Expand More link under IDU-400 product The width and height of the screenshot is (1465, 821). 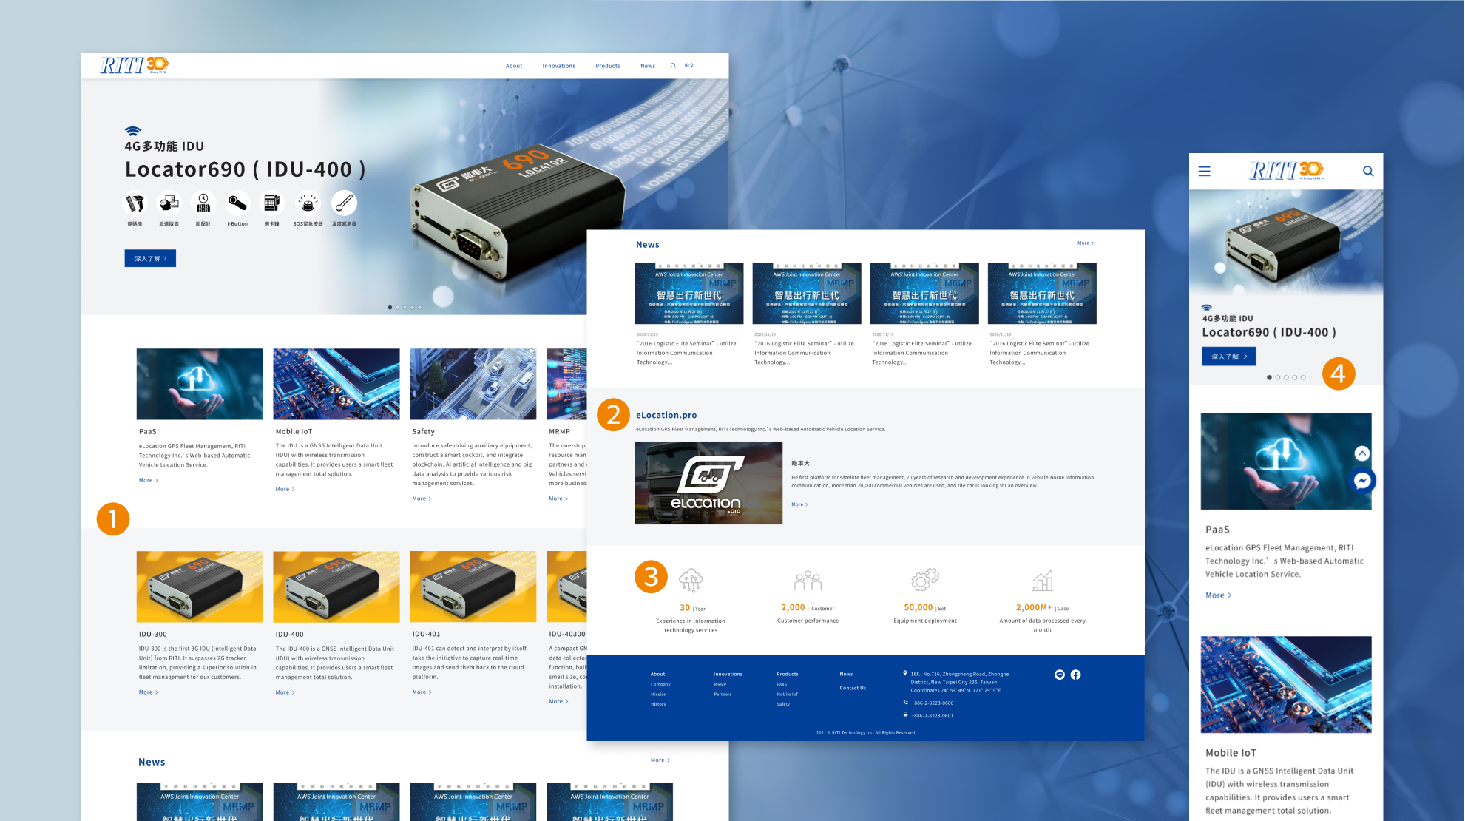(x=285, y=692)
